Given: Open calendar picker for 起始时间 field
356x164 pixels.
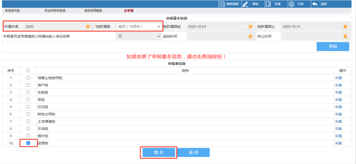Looking at the screenshot, I should 250,36.
